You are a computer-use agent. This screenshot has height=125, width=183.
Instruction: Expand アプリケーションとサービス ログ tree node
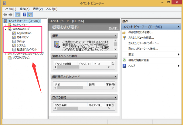coord(5,54)
